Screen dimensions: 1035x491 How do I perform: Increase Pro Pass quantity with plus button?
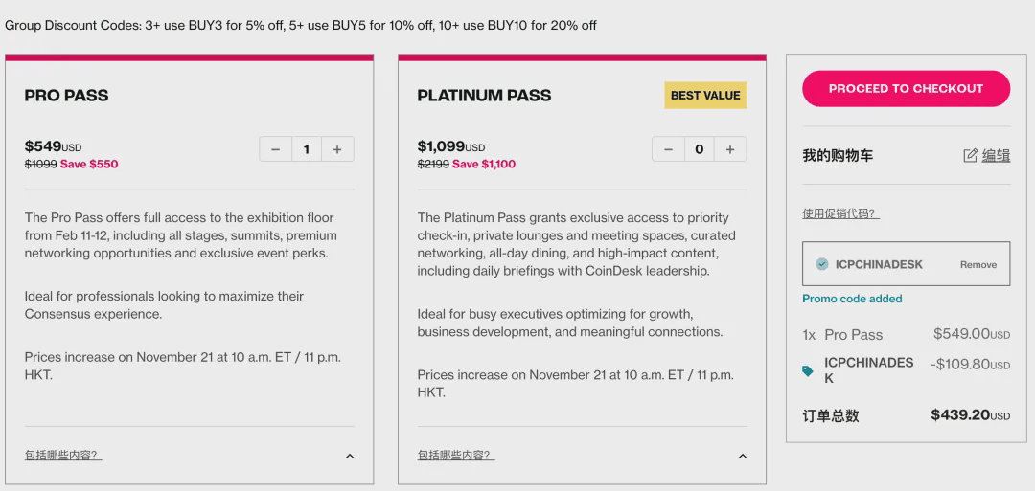(x=337, y=149)
